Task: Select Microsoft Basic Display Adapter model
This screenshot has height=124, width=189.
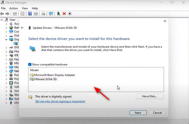Action: click(x=52, y=75)
